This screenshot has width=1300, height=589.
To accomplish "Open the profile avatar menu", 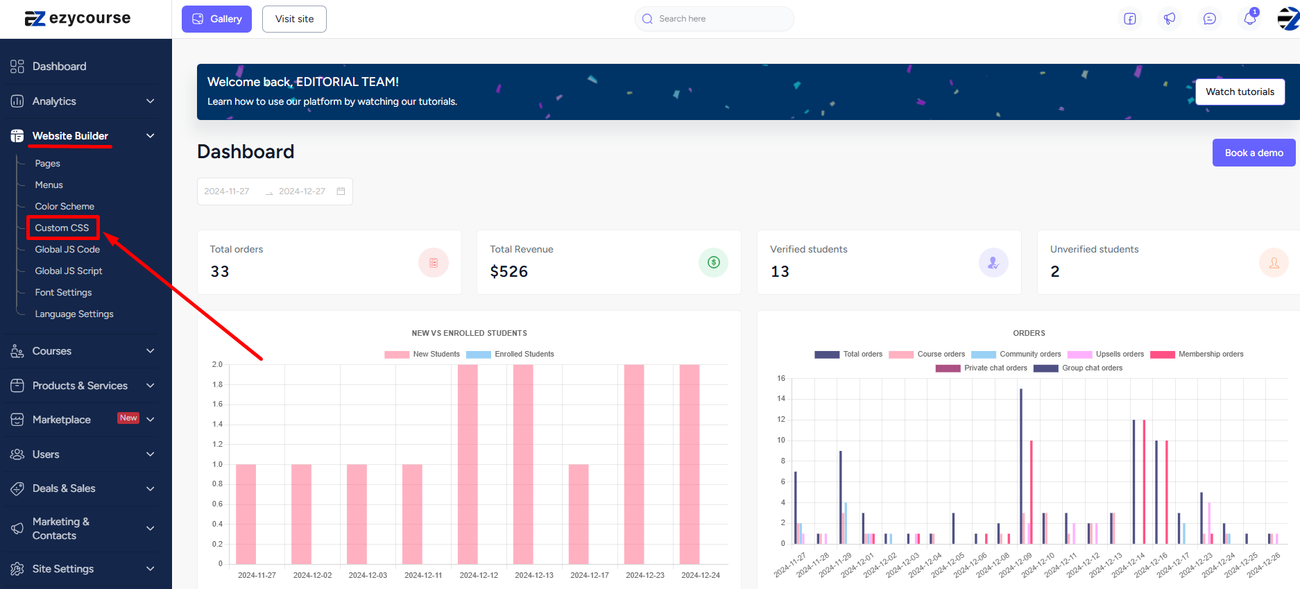I will [x=1288, y=19].
